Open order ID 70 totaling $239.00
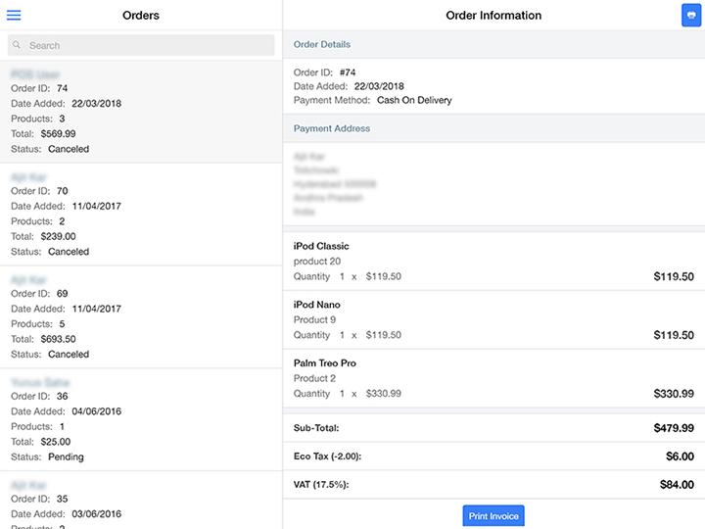This screenshot has width=705, height=529. click(x=141, y=214)
